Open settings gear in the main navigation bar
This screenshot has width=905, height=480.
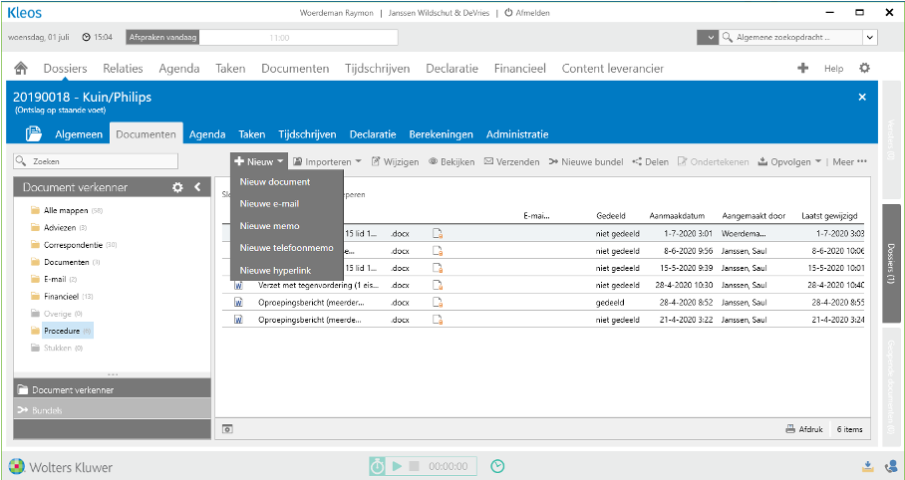click(864, 69)
